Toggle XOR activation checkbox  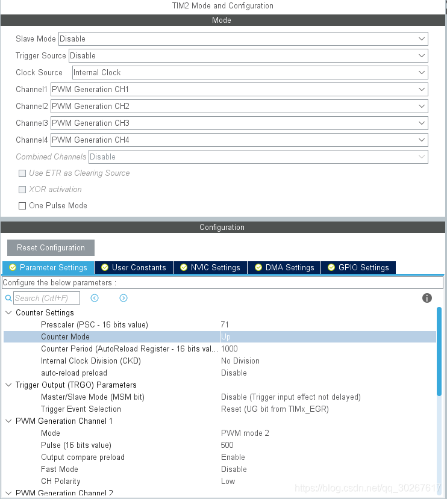tap(22, 190)
